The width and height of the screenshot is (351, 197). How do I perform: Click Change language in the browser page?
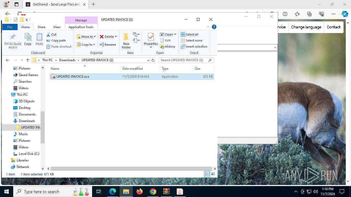(306, 27)
